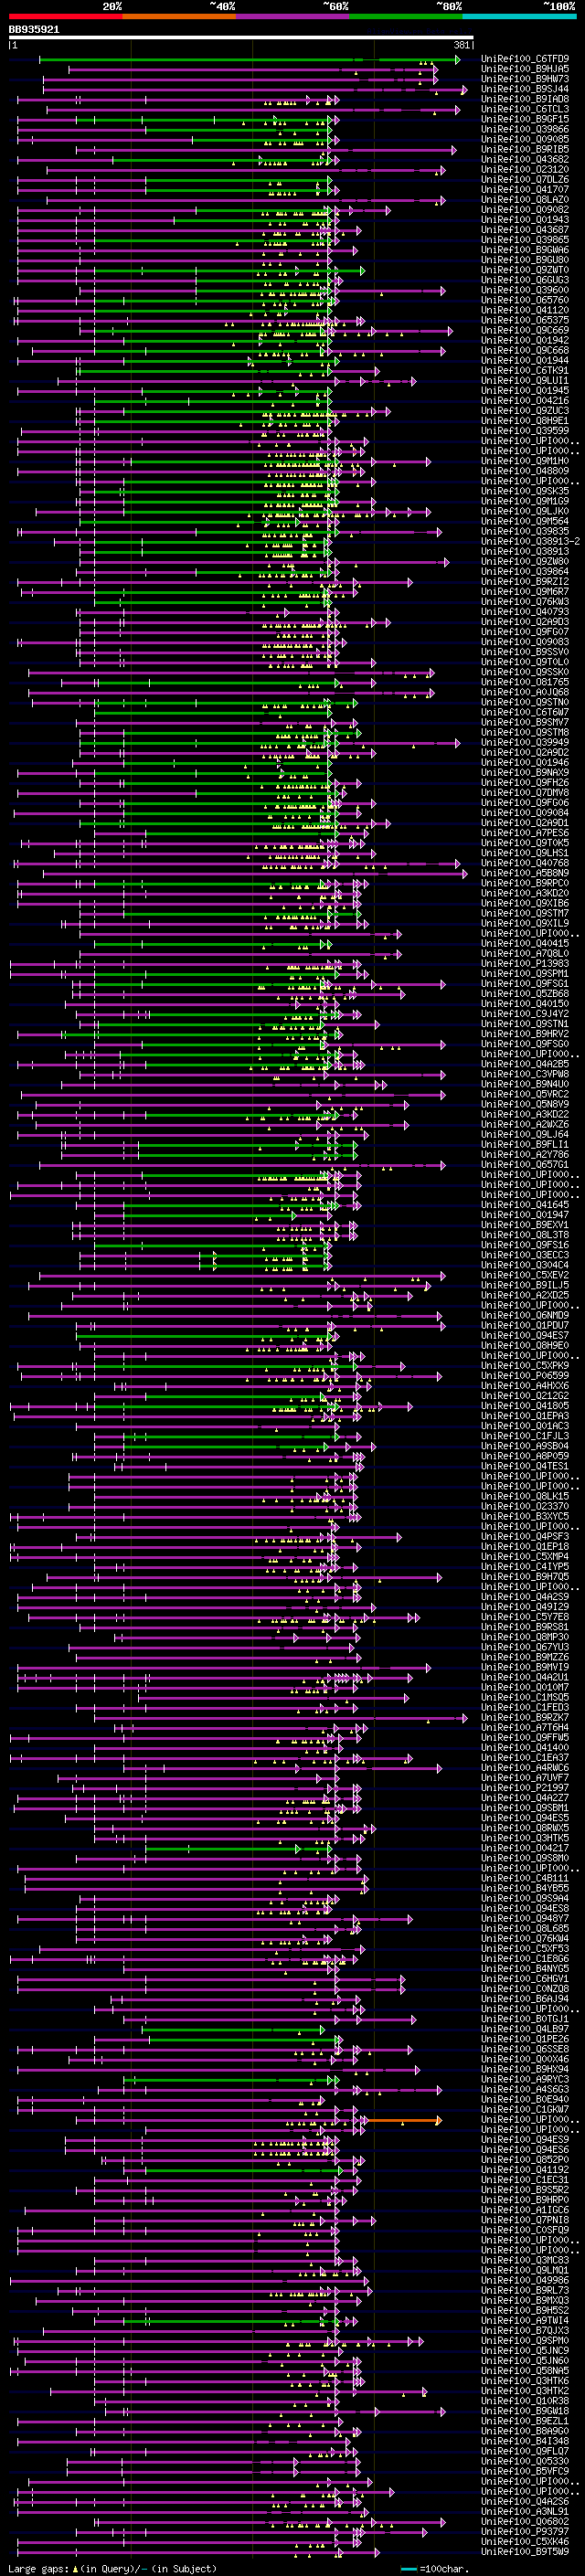Click label UniRef100_Q3HTK2
The width and height of the screenshot is (585, 2576).
click(525, 2390)
